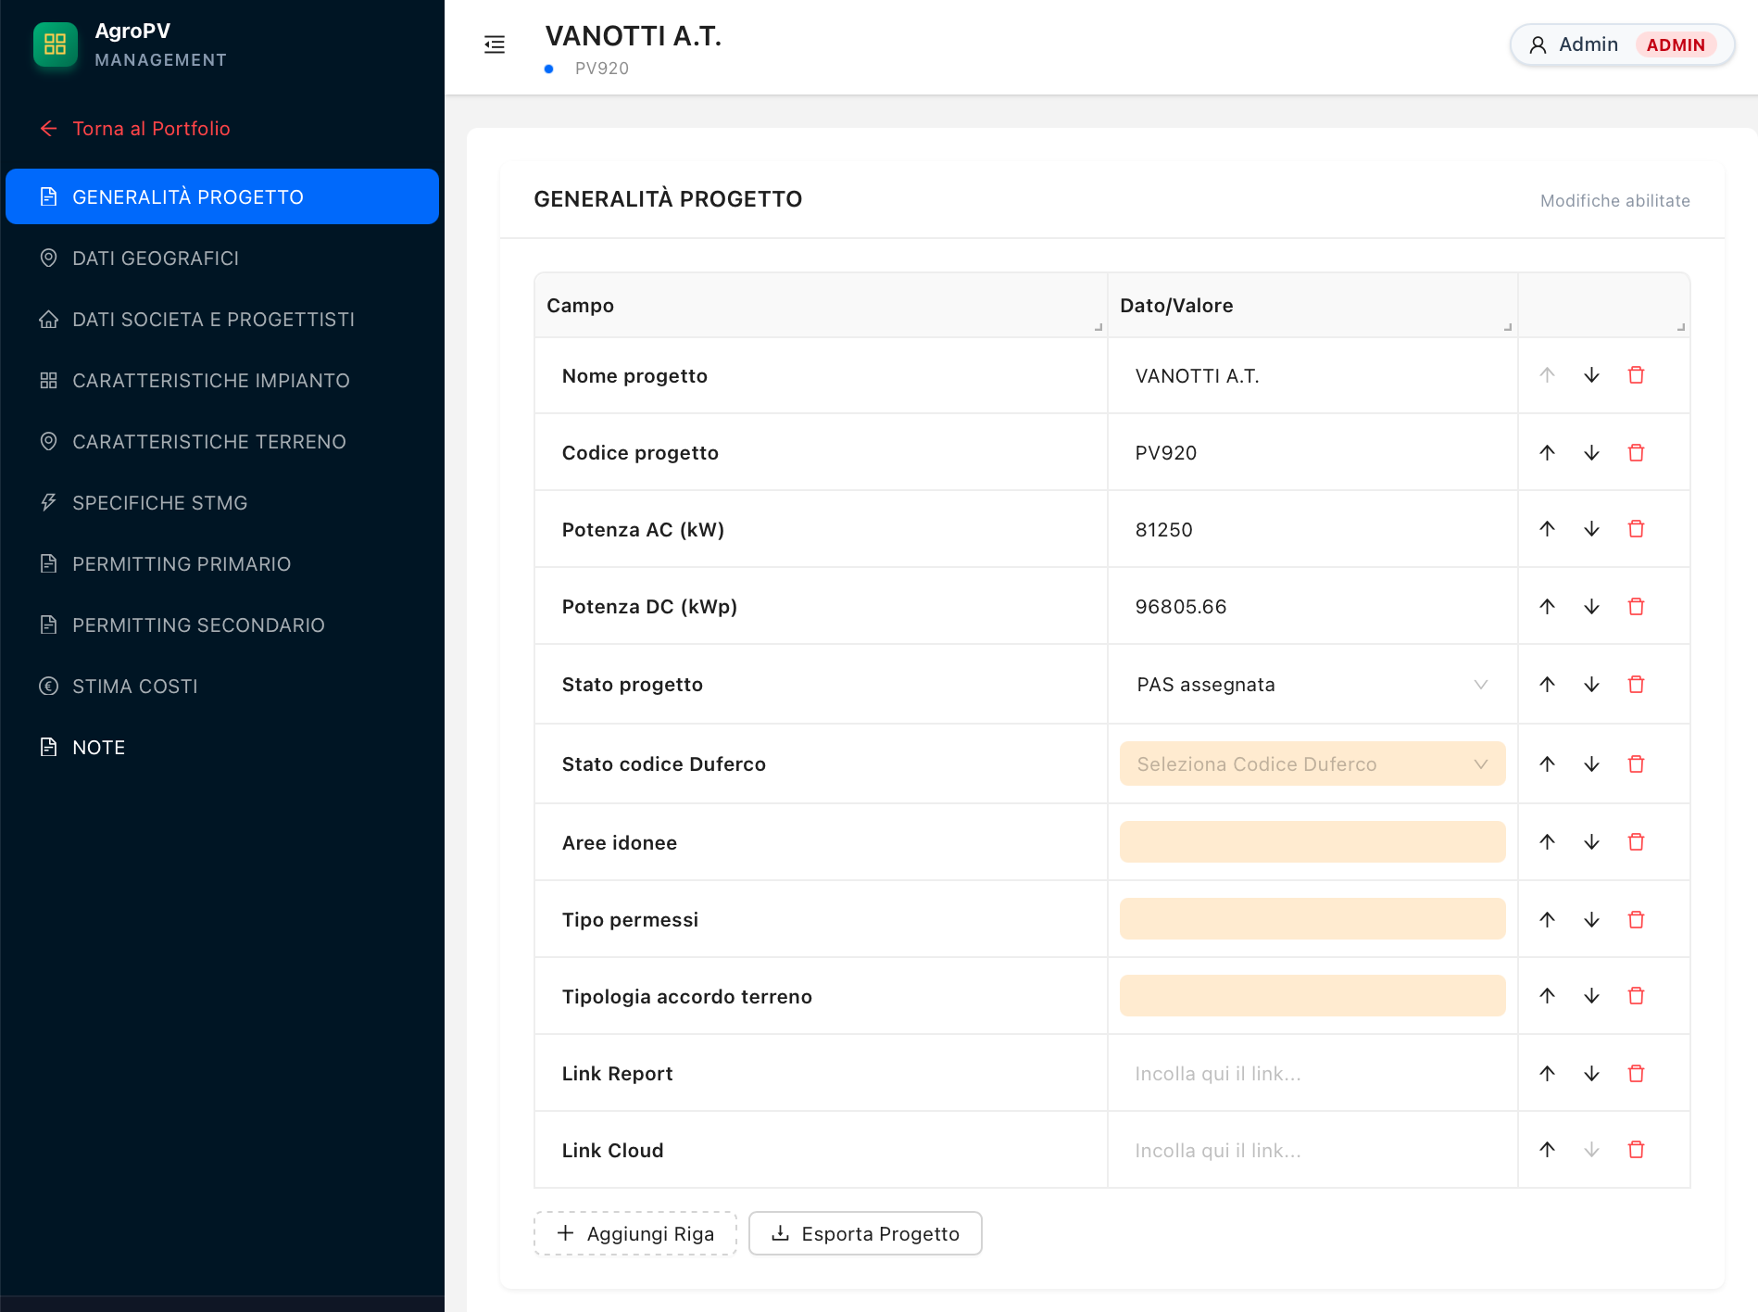1758x1312 pixels.
Task: Delete the Codice progetto row
Action: (1636, 452)
